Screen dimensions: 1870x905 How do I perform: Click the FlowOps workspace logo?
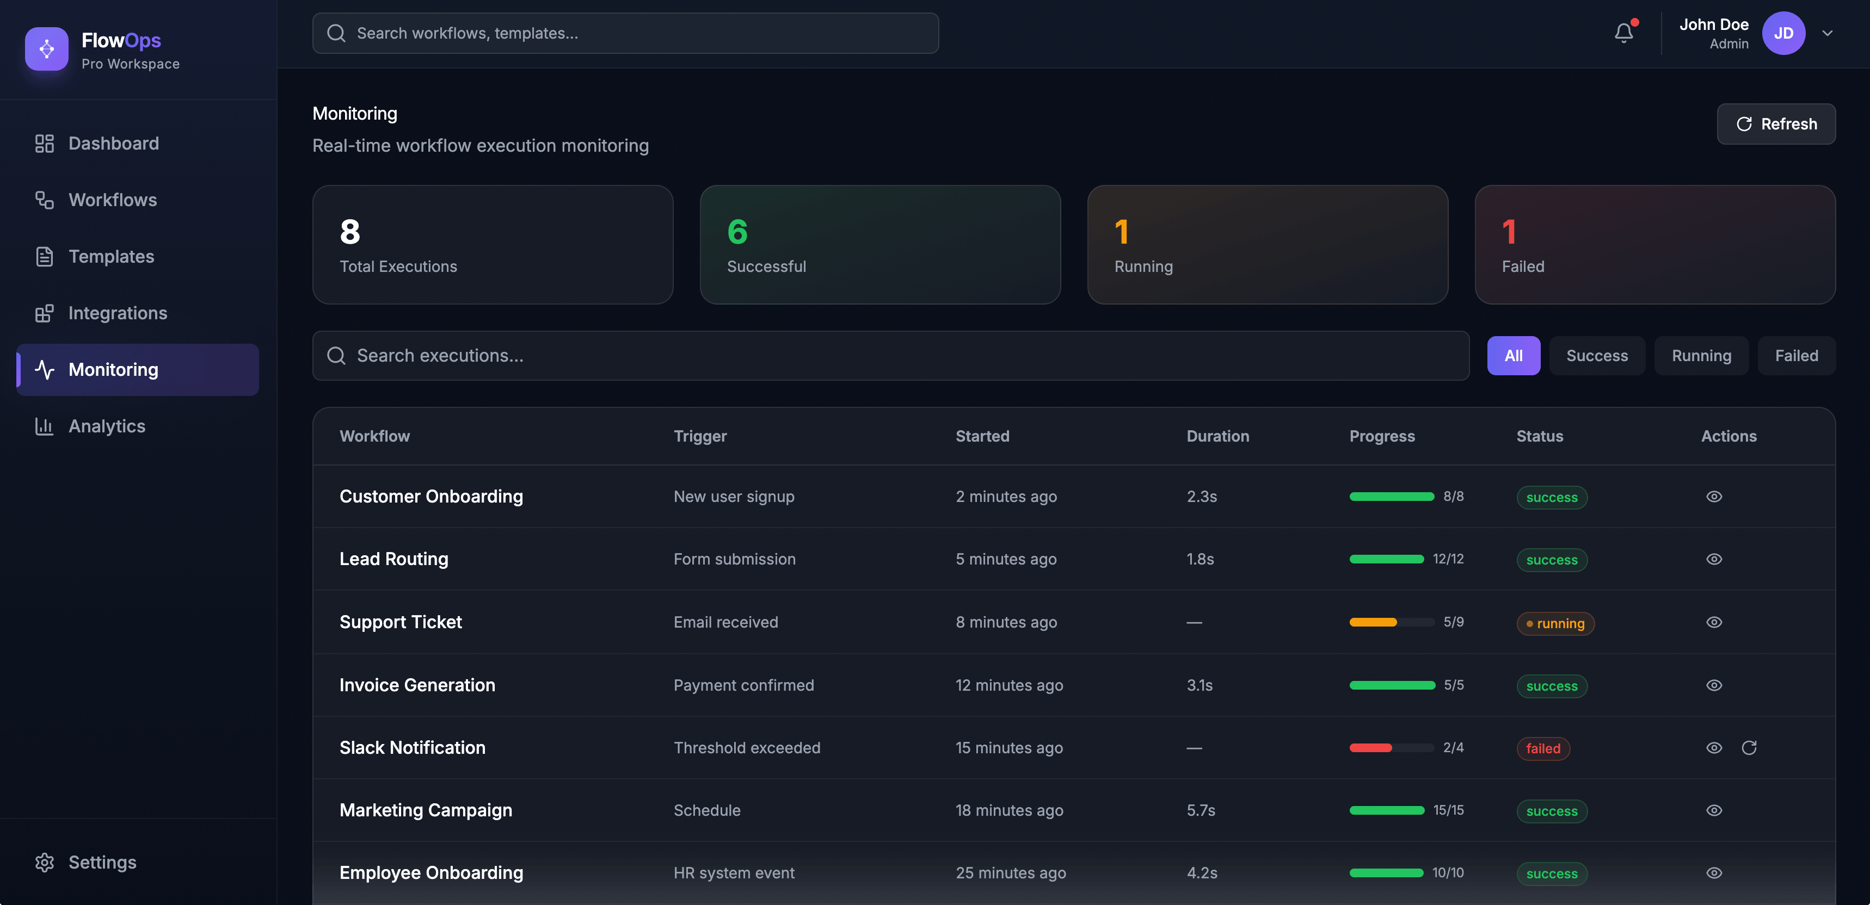coord(46,49)
